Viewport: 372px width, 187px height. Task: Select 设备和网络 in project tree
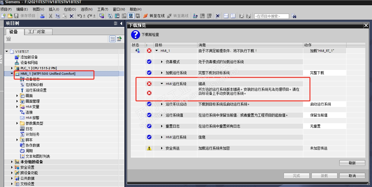(x=29, y=63)
